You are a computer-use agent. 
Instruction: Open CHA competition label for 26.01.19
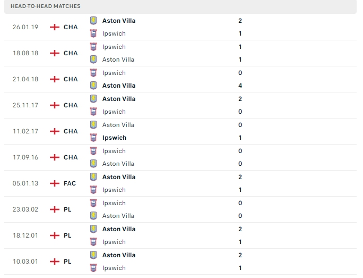71,27
